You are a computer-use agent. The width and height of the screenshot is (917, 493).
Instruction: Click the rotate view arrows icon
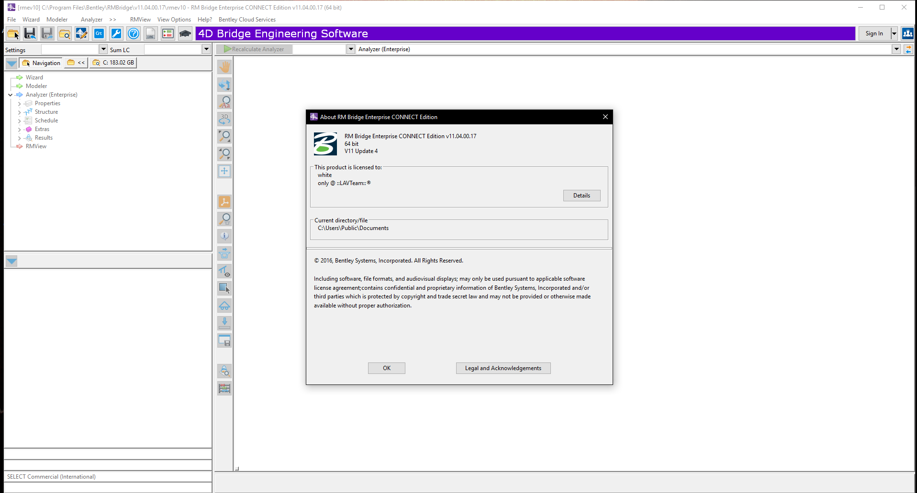224,85
